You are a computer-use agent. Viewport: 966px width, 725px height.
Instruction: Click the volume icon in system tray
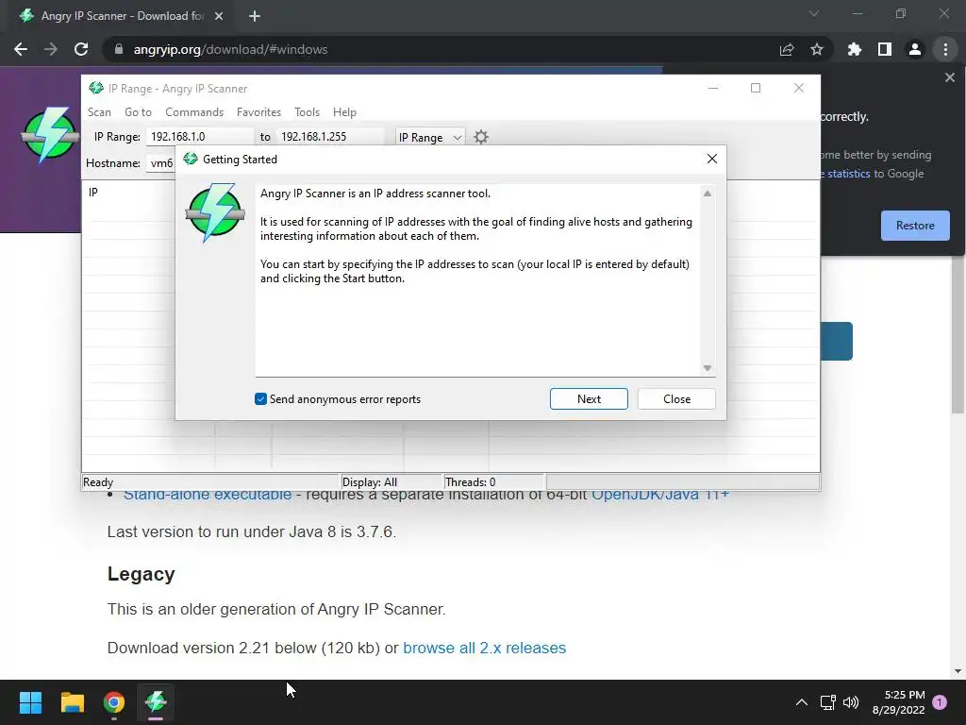pyautogui.click(x=851, y=702)
